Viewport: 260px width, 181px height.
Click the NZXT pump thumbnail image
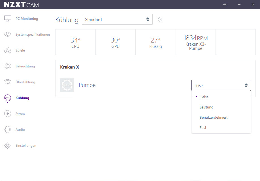click(x=67, y=85)
